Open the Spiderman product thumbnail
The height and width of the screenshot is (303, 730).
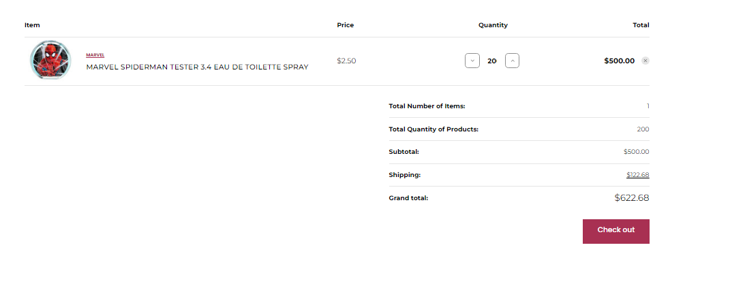pyautogui.click(x=50, y=61)
